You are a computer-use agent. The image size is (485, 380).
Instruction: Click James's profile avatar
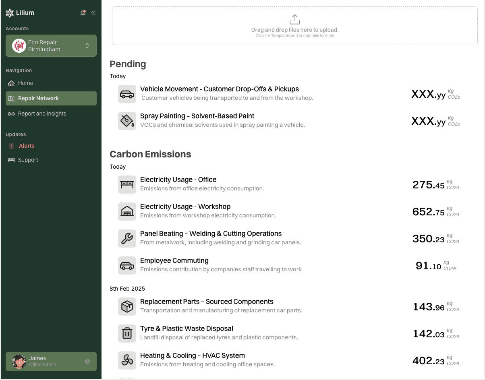click(19, 361)
